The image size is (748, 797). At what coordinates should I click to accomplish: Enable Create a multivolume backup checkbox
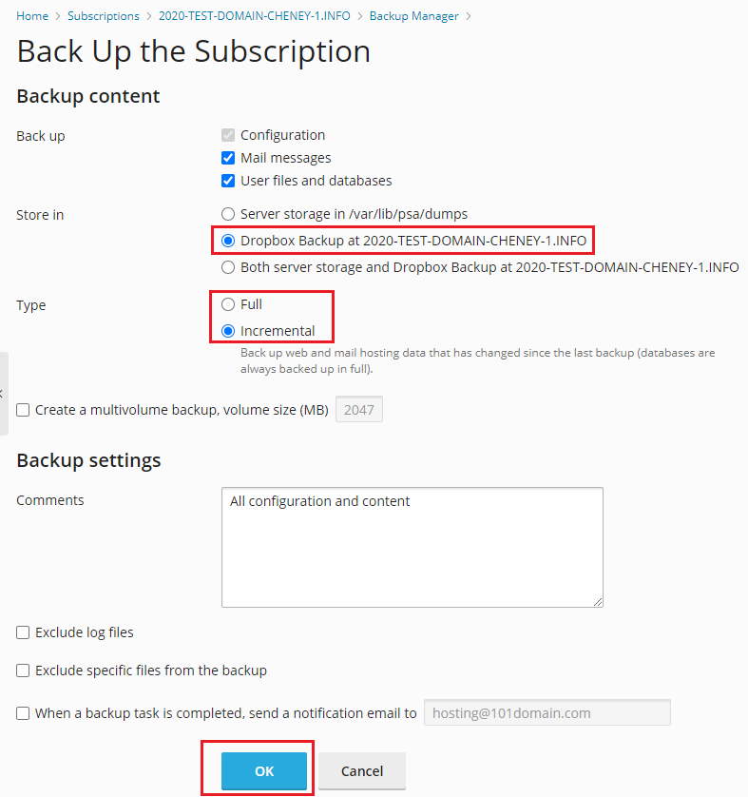pos(23,410)
